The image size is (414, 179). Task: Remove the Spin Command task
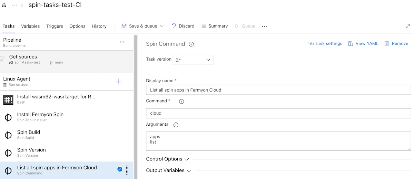(x=396, y=43)
